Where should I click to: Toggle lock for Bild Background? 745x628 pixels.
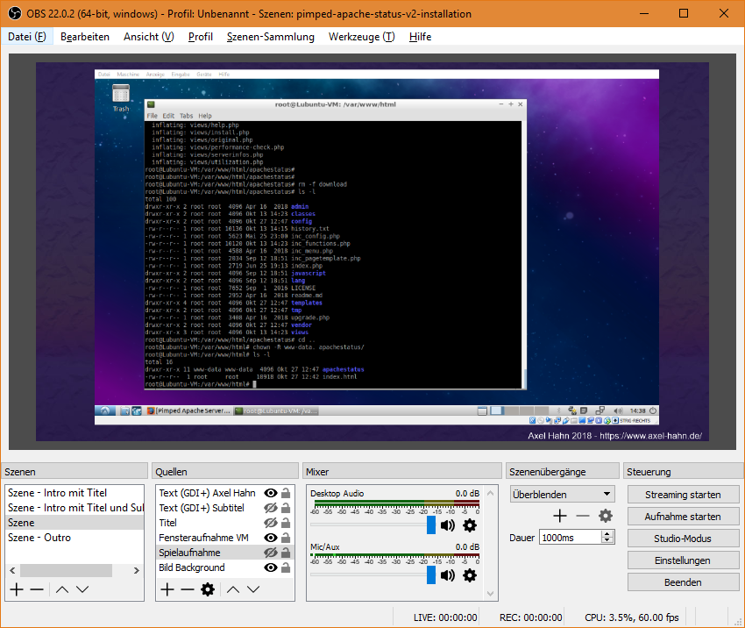286,567
